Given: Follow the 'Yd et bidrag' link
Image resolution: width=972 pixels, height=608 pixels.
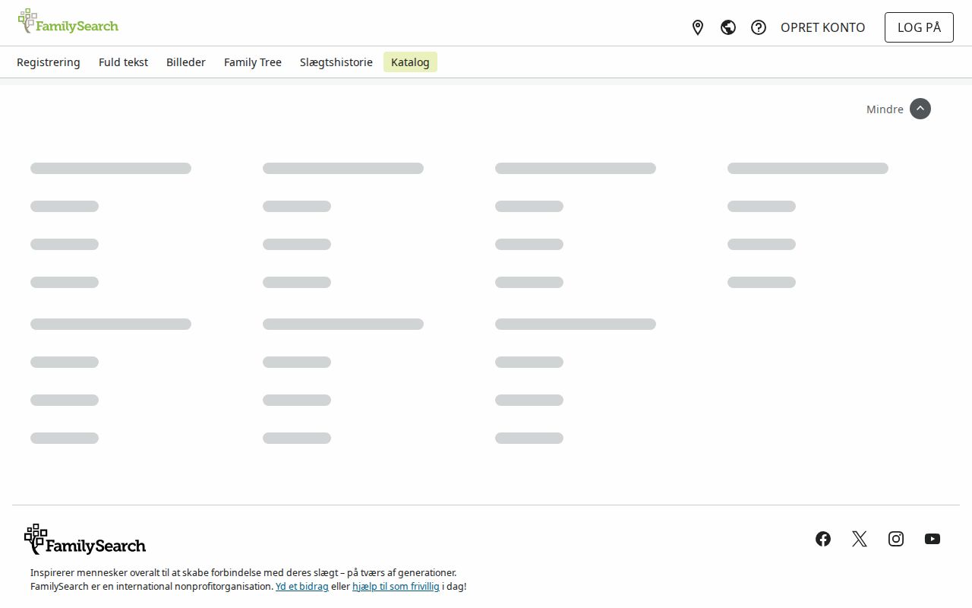Looking at the screenshot, I should 302,587.
